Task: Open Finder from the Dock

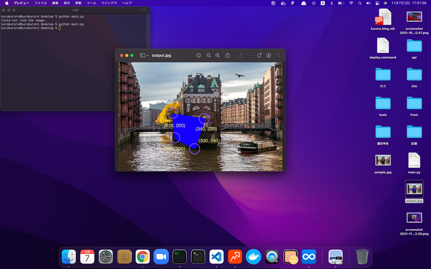Action: click(x=69, y=257)
